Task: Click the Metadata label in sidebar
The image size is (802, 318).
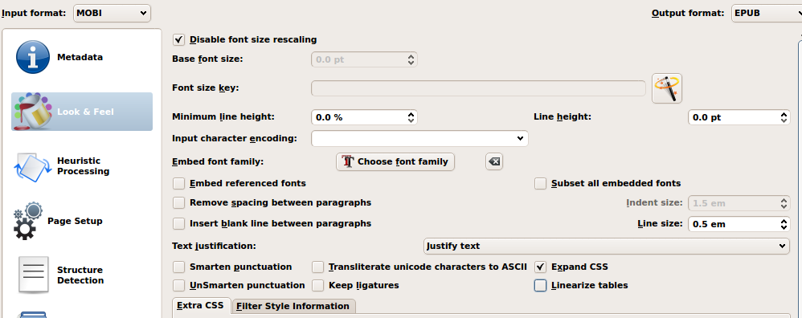Action: click(x=80, y=57)
